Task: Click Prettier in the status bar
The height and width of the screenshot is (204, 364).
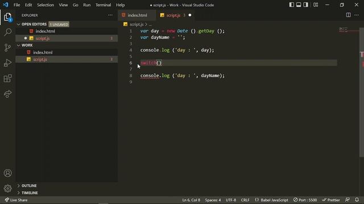Action: 331,200
